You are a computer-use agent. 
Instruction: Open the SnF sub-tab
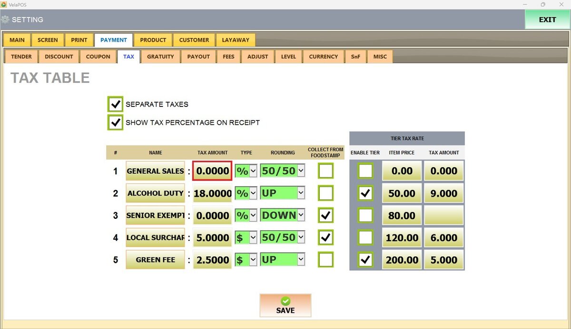(x=355, y=56)
